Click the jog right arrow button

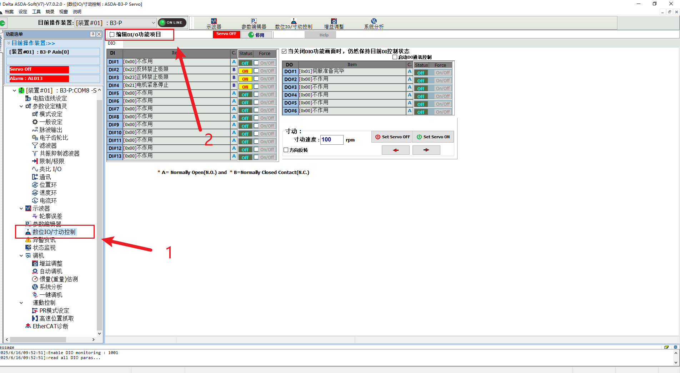pos(426,150)
